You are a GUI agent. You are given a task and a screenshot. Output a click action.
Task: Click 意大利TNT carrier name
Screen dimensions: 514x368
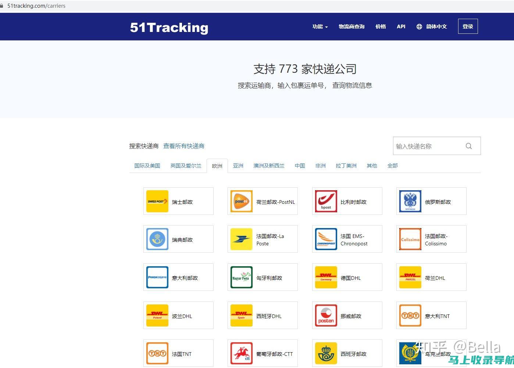437,316
